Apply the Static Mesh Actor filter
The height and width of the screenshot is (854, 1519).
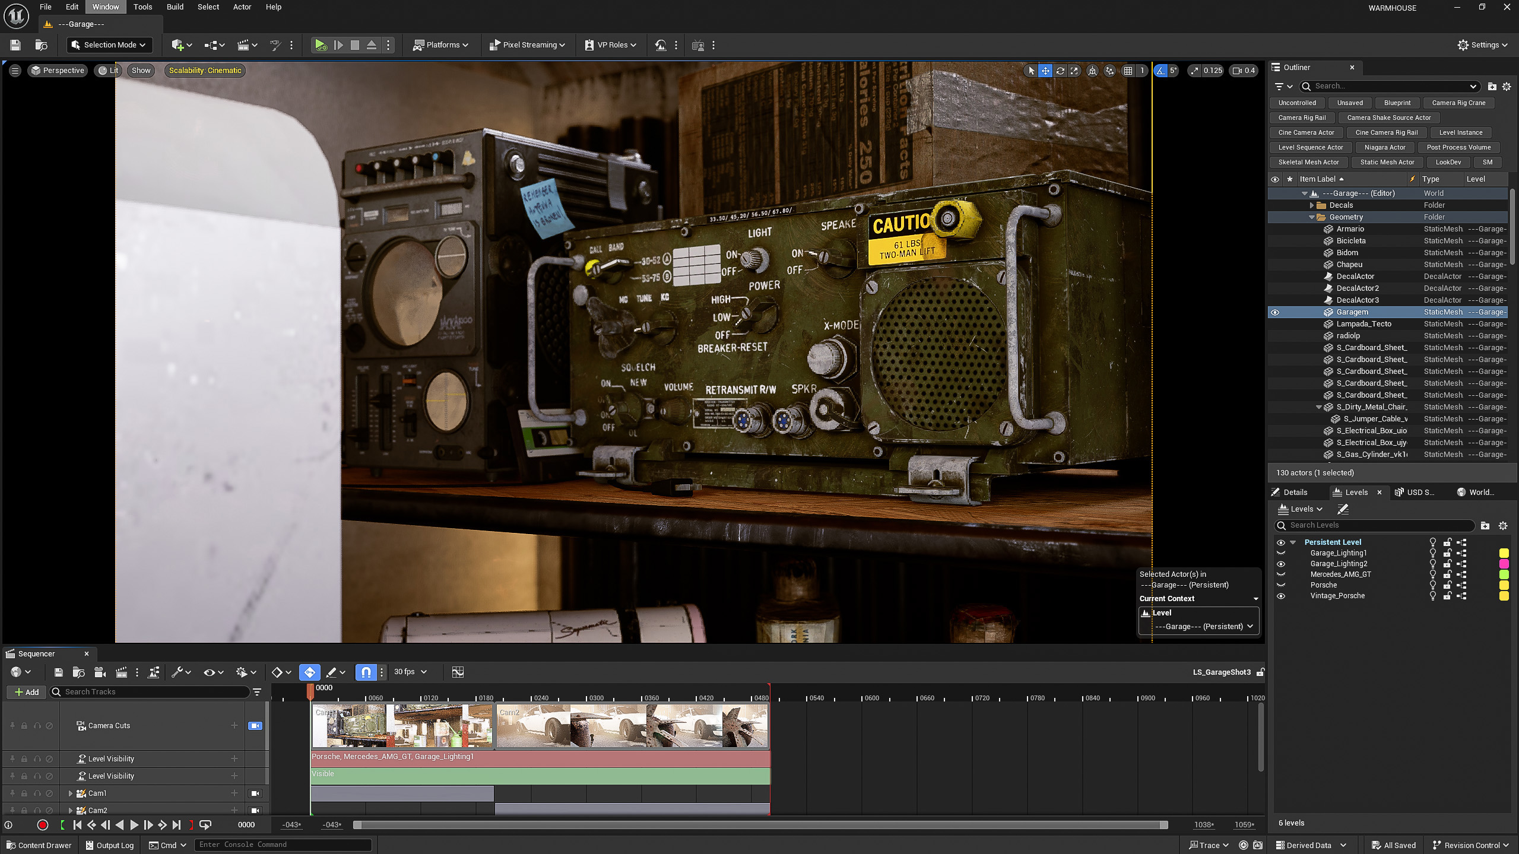(1387, 162)
